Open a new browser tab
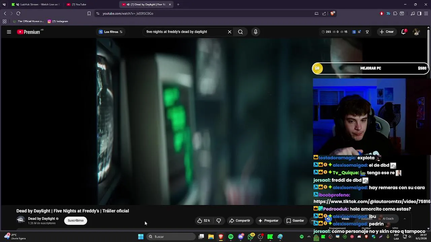431x242 pixels. coord(178,4)
